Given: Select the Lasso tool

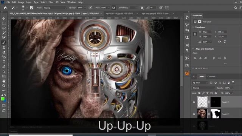Looking at the screenshot, I should pos(4,28).
